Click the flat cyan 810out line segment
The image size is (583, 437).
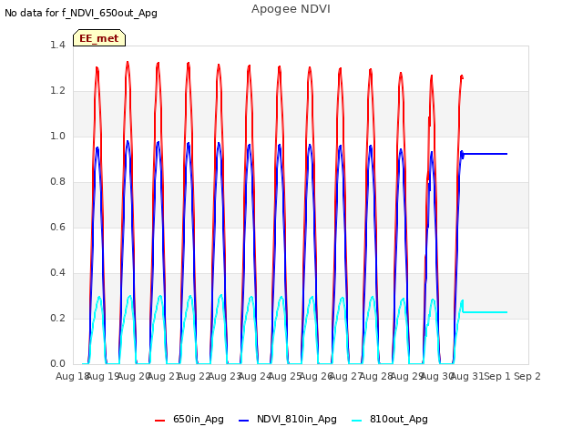pos(486,312)
